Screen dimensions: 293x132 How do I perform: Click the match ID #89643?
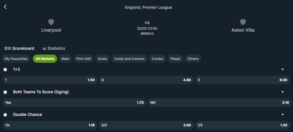147,34
